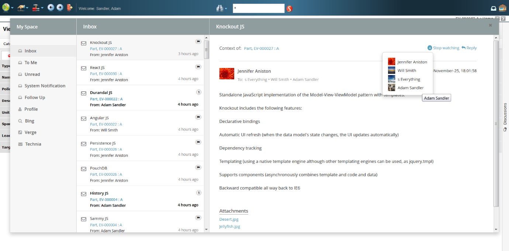Open the inbox tray icon in top bar
Viewport: 509px width, 251px height.
pos(494,8)
